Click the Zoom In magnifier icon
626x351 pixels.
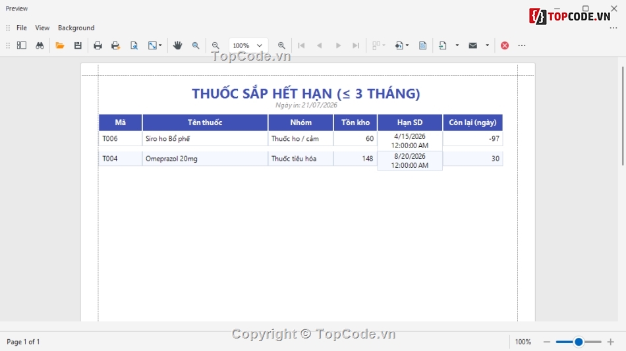coord(281,45)
